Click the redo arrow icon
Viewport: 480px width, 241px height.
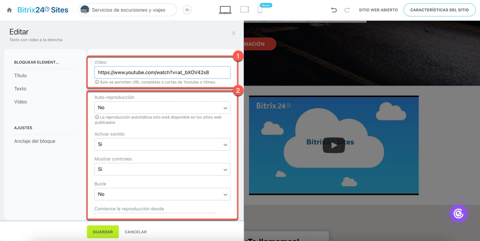pos(347,10)
